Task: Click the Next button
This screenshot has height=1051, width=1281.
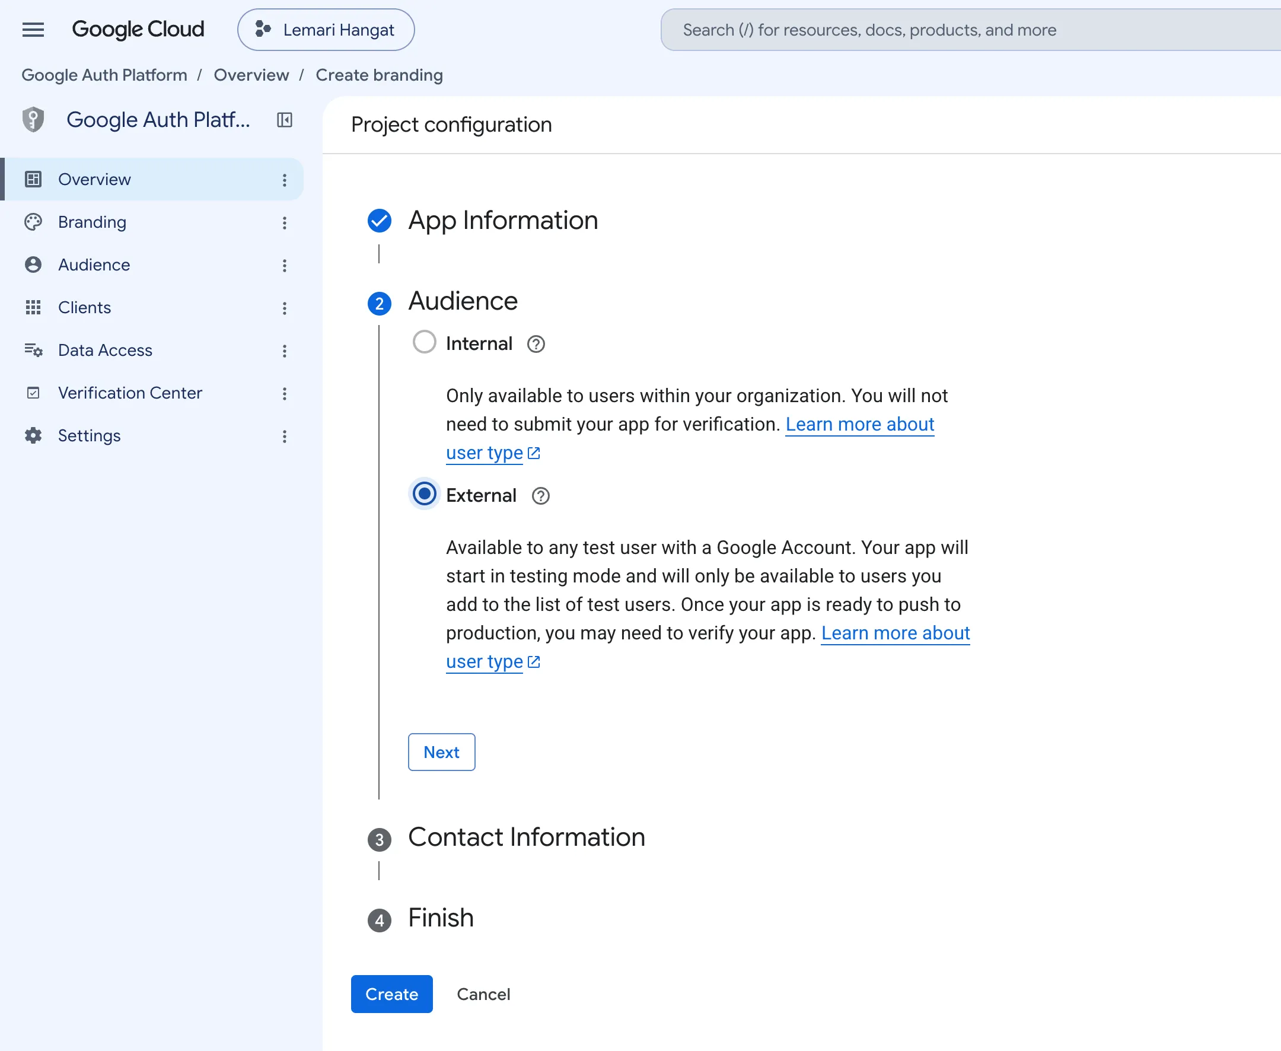Action: point(441,752)
